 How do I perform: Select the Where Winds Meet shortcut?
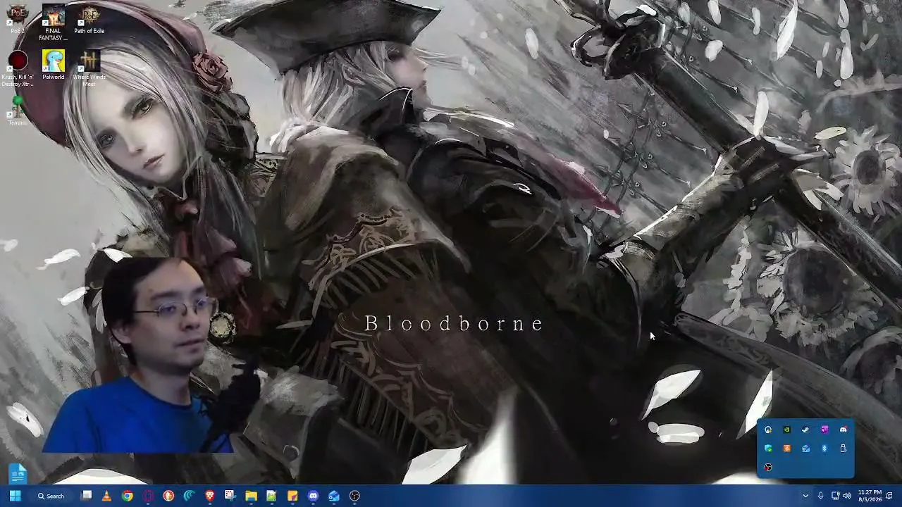89,69
